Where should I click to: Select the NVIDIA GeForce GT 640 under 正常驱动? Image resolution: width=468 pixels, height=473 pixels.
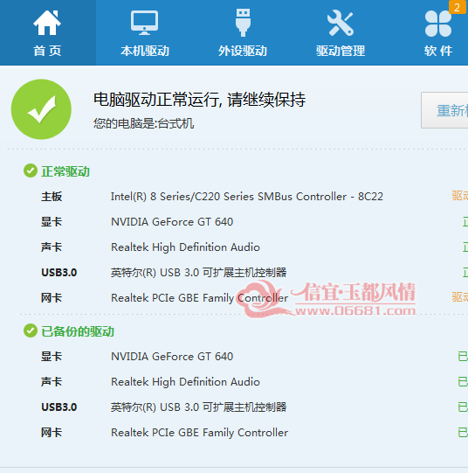click(x=172, y=222)
